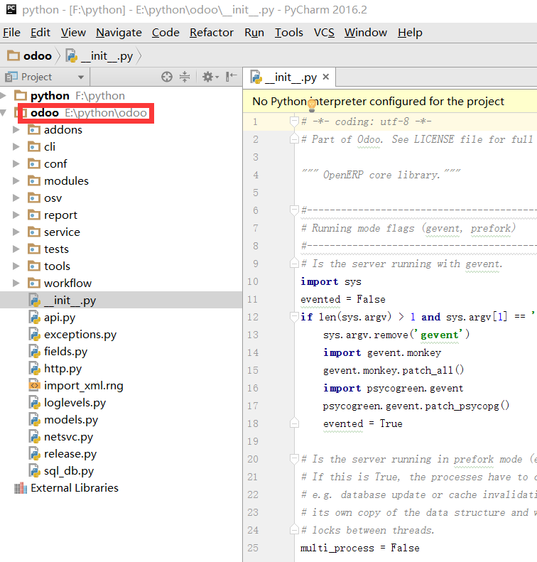
Task: Expand the tests folder
Action: click(16, 249)
